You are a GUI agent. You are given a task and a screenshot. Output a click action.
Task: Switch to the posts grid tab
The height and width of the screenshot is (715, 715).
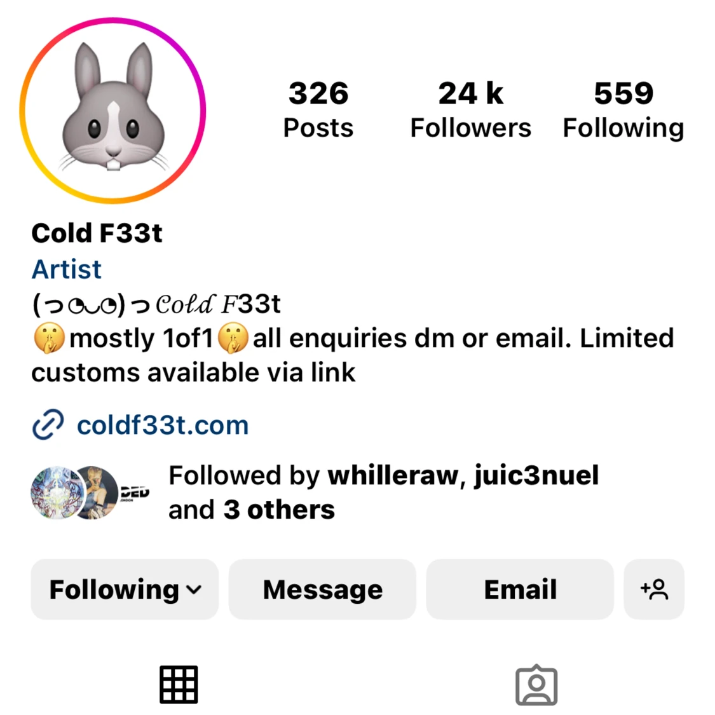click(179, 684)
